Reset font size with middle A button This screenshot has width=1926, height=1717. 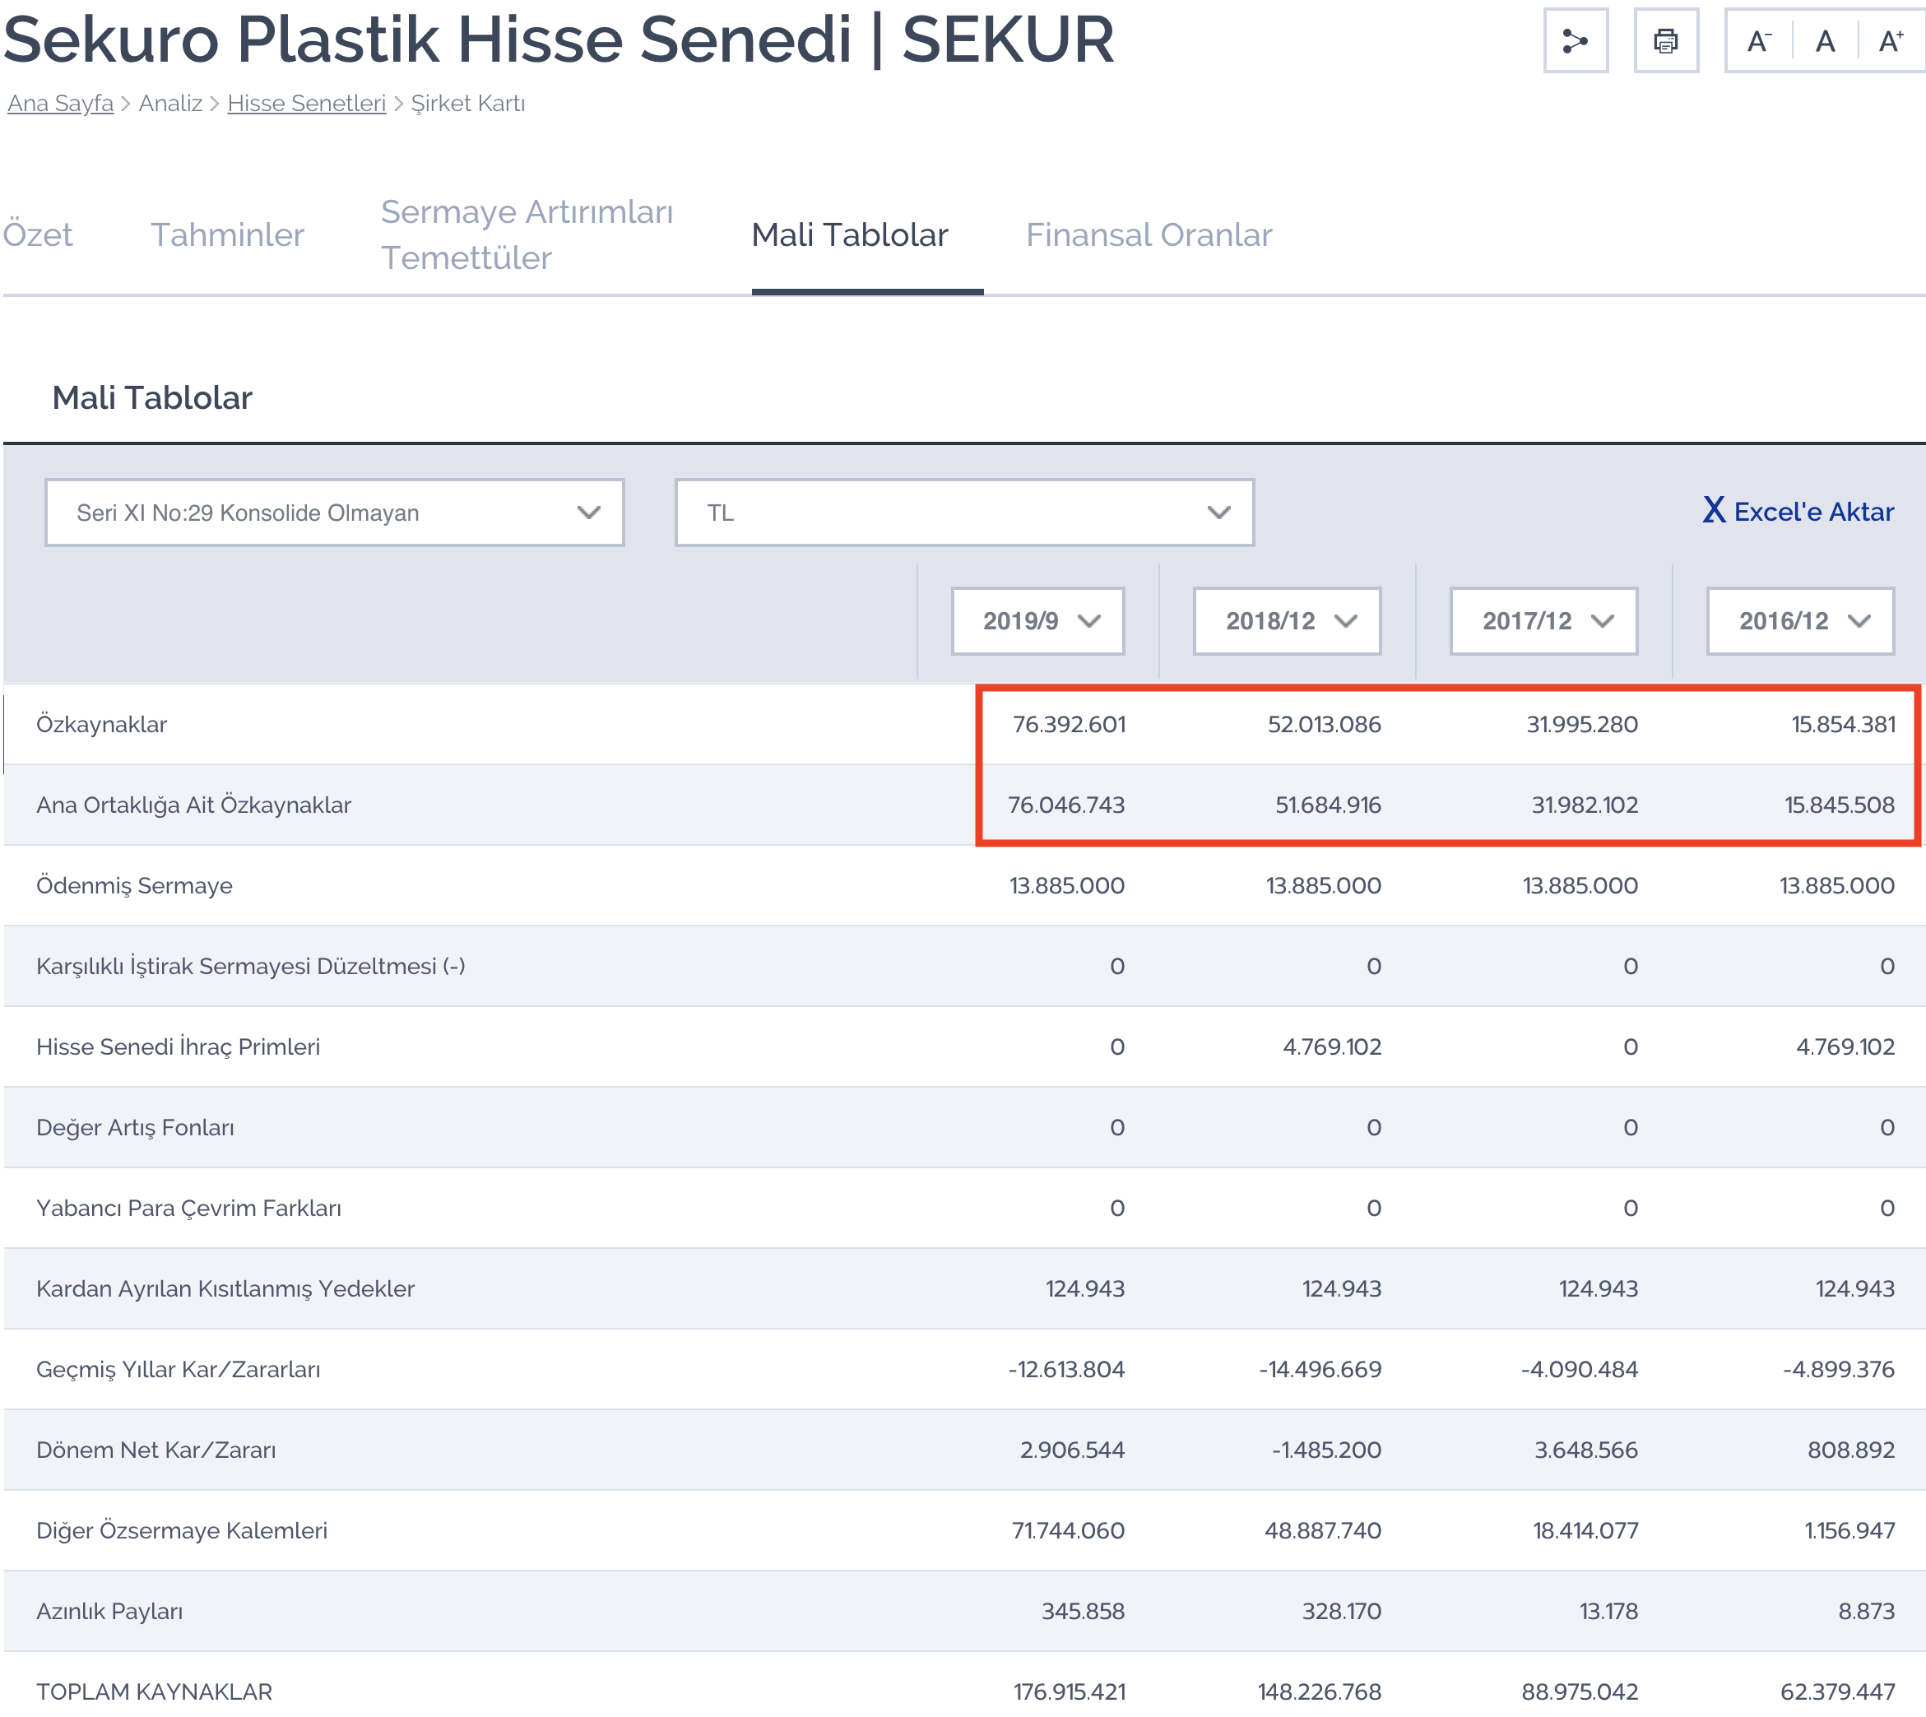point(1825,40)
